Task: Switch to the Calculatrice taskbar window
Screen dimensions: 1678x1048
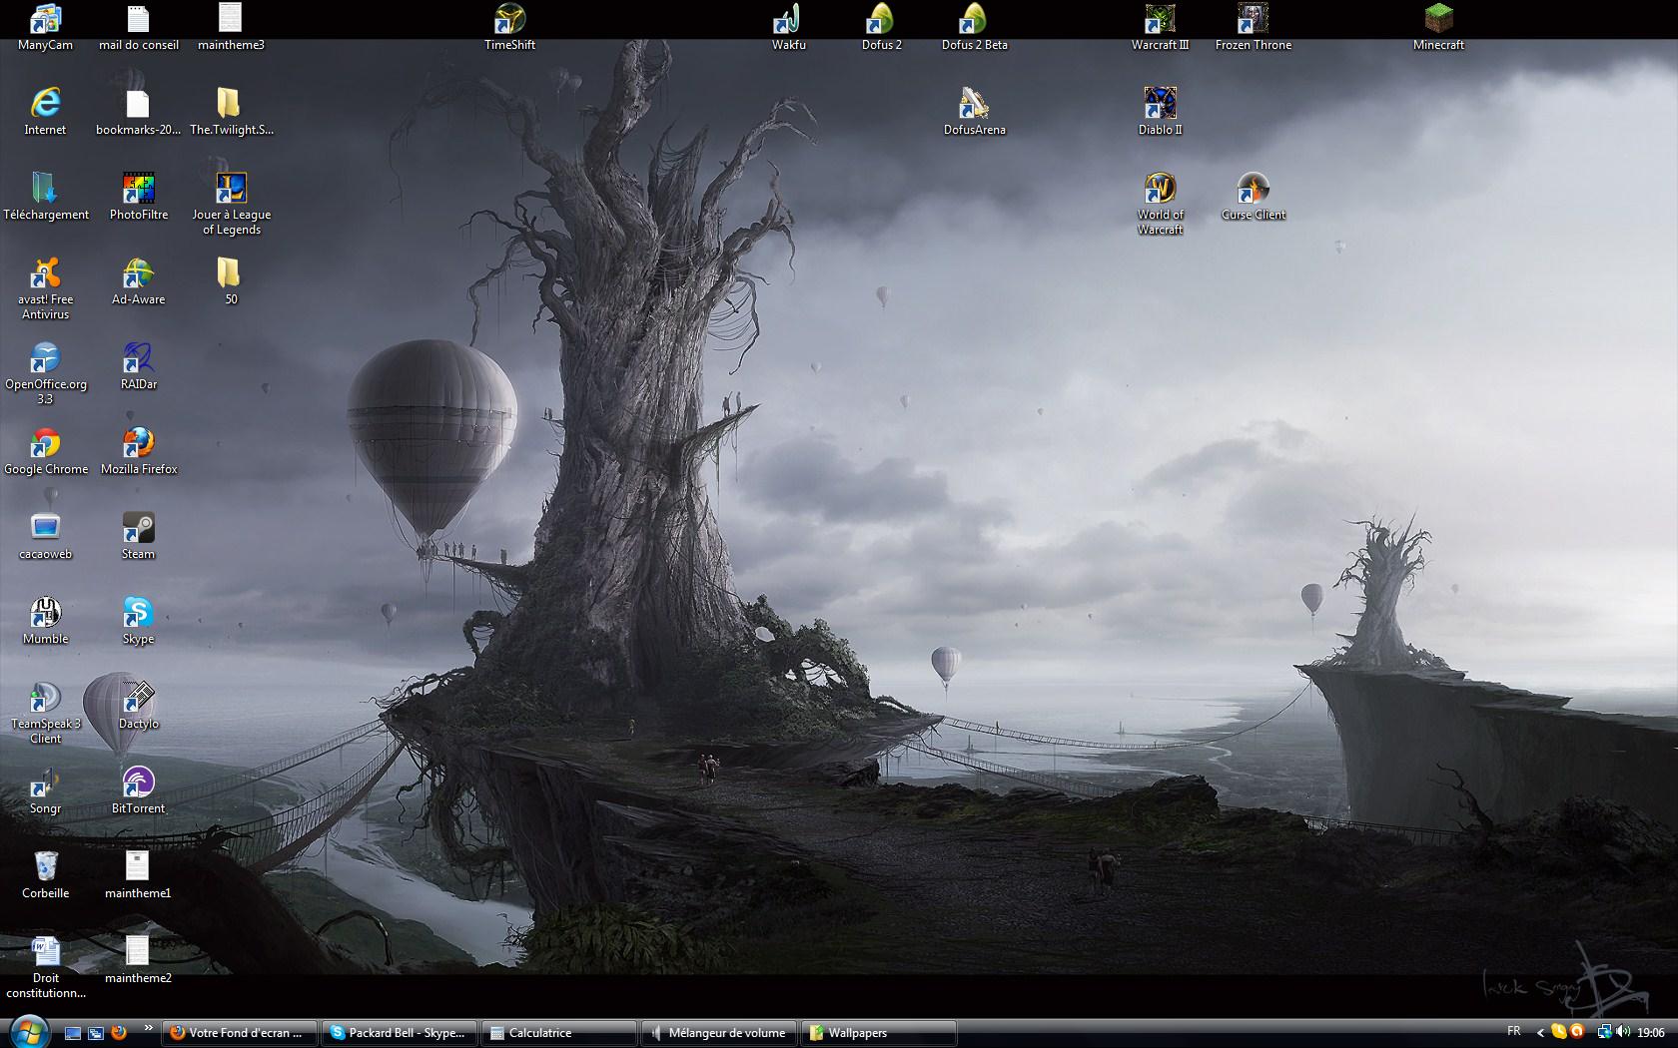Action: click(x=558, y=1033)
